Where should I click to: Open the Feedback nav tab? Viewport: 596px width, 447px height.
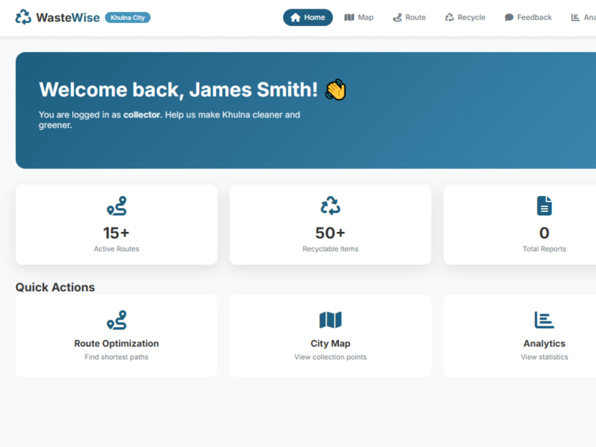click(x=528, y=17)
